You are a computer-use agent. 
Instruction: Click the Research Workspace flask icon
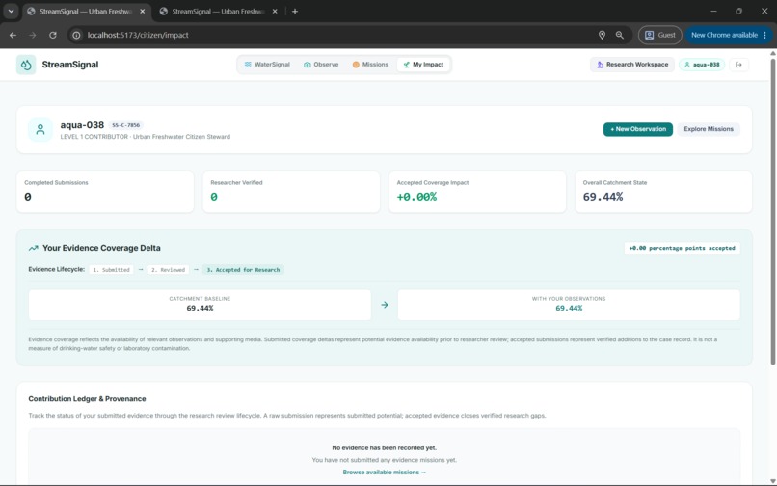(600, 65)
